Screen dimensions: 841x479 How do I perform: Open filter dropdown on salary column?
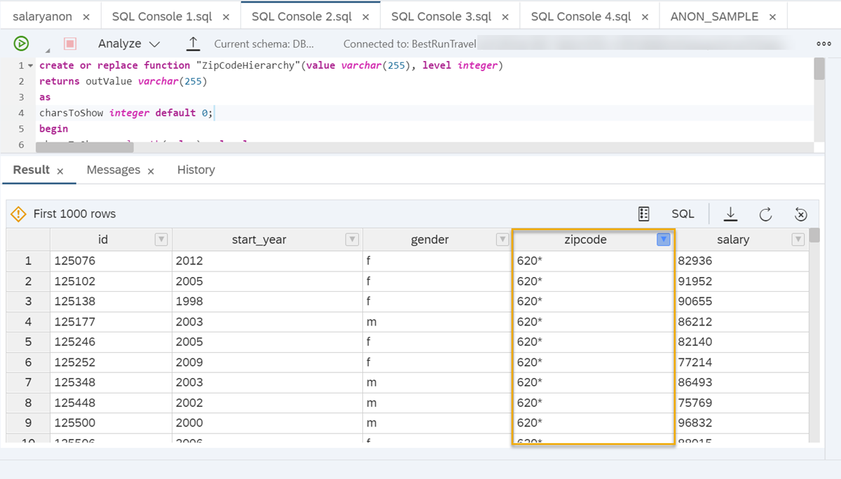pyautogui.click(x=798, y=240)
